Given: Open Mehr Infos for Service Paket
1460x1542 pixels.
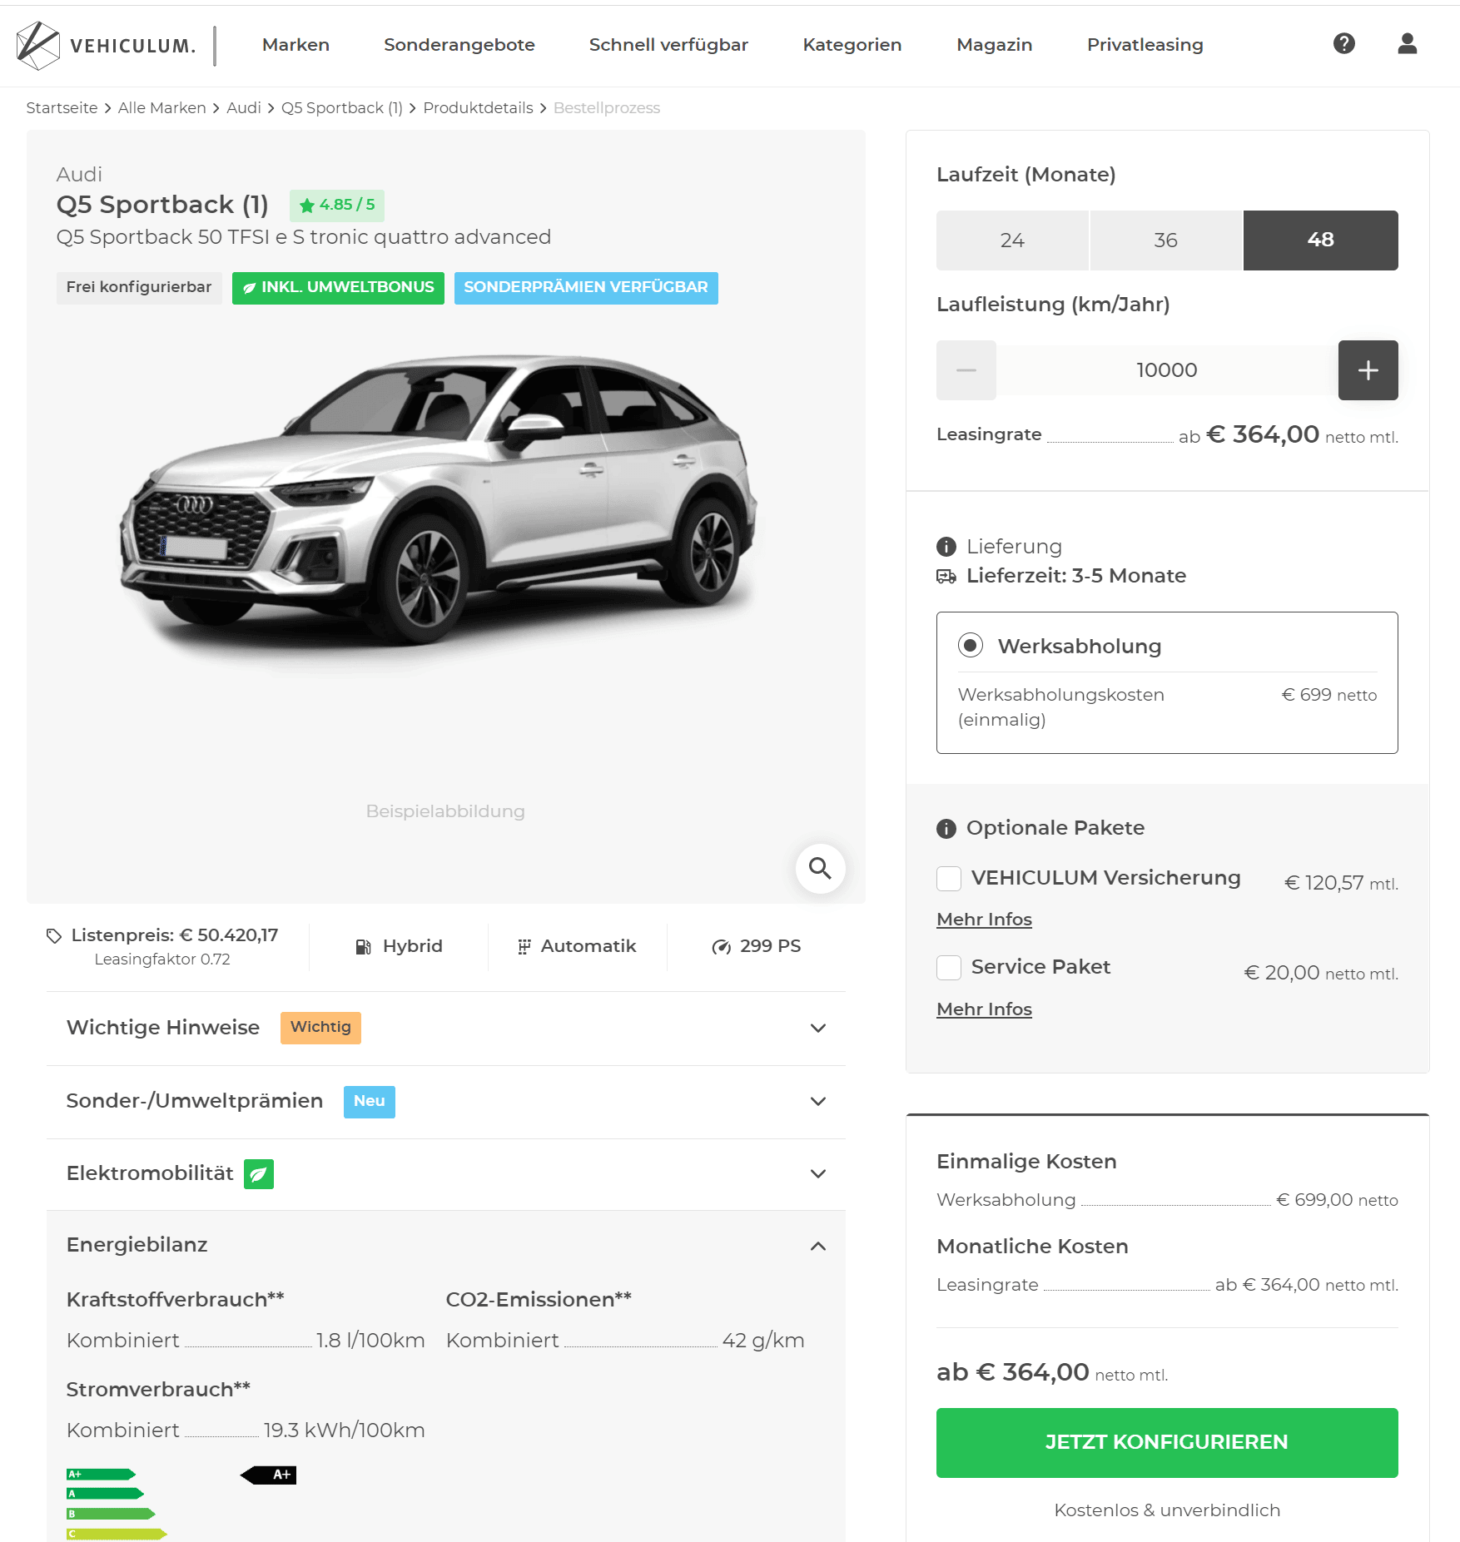Looking at the screenshot, I should tap(984, 1009).
